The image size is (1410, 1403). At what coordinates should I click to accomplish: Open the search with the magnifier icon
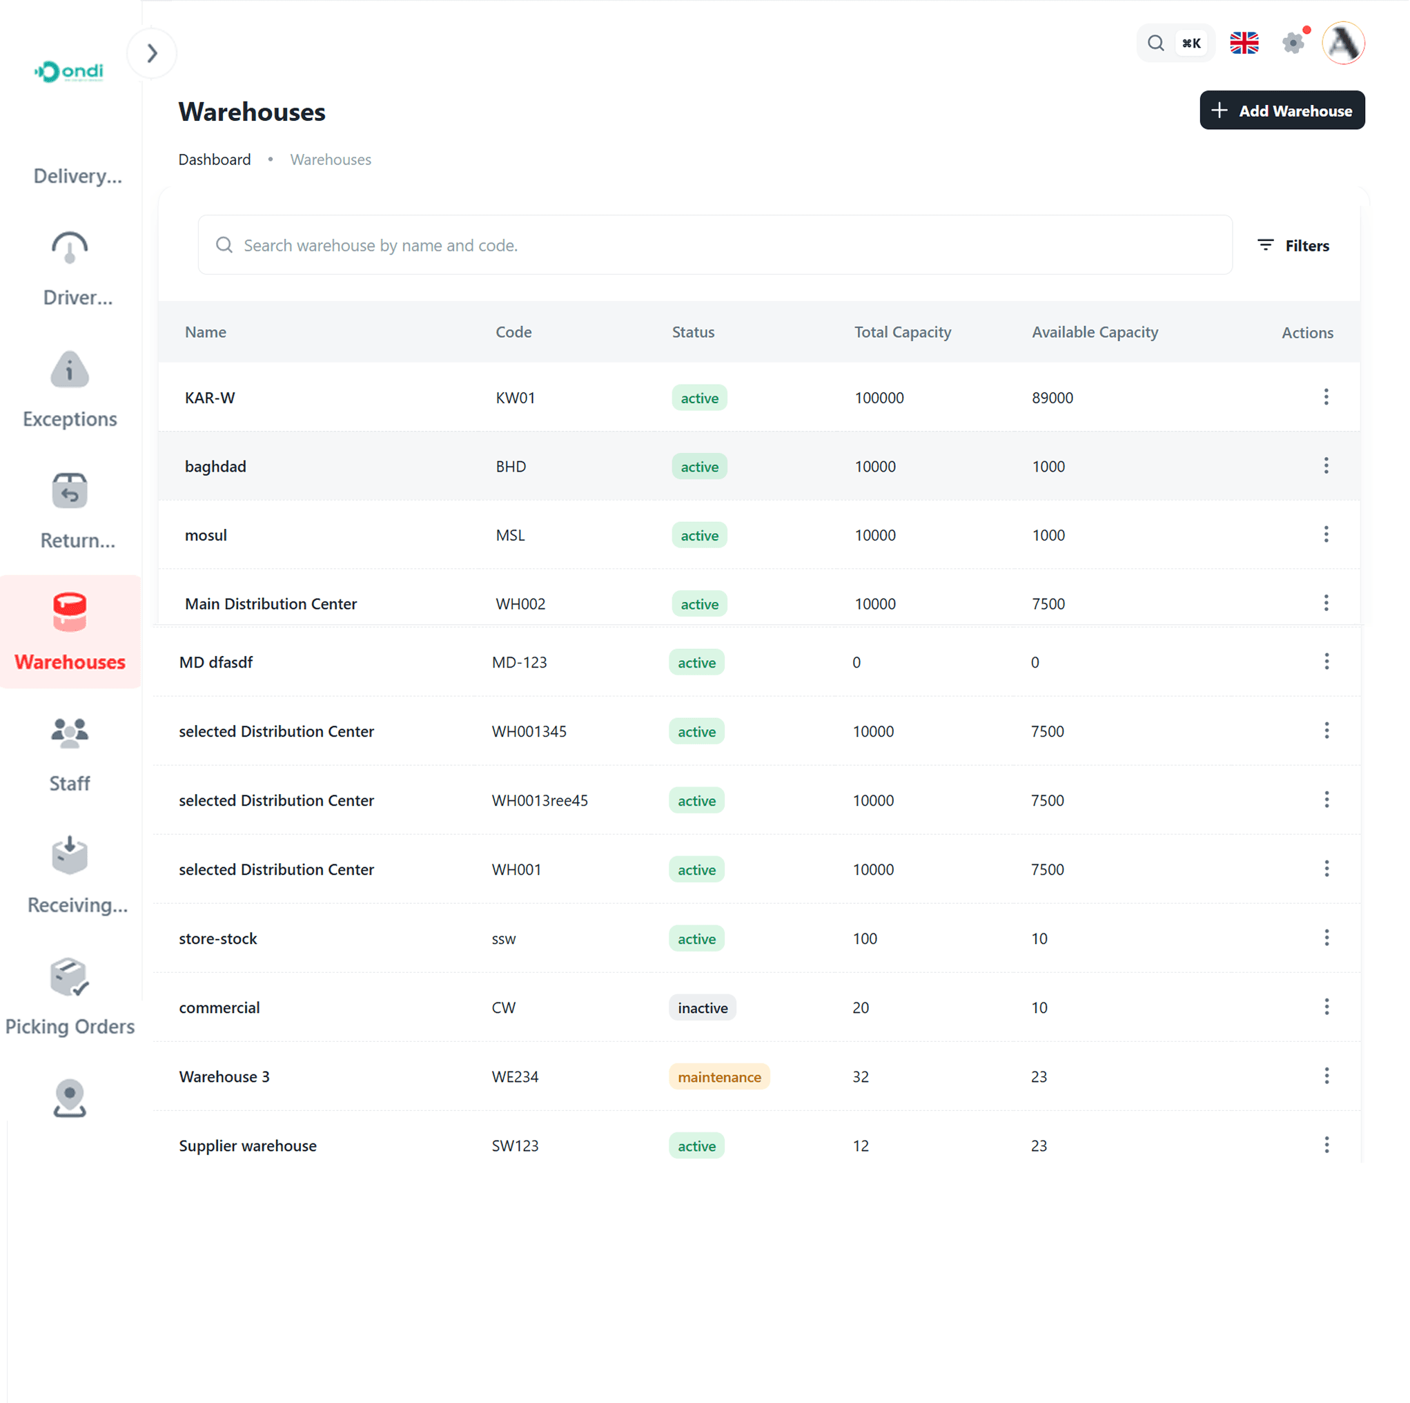tap(1156, 43)
